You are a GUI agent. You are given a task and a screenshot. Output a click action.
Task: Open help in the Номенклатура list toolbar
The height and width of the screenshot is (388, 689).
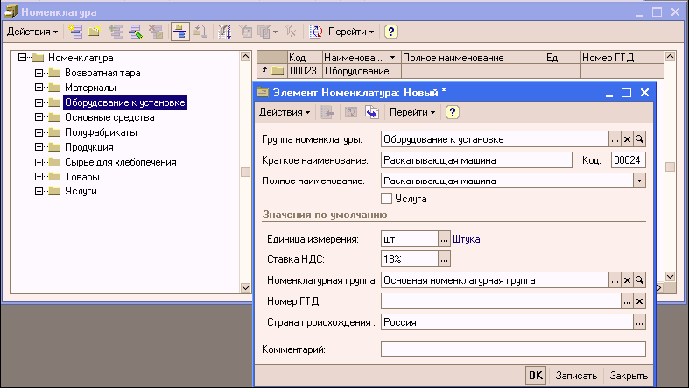(391, 32)
